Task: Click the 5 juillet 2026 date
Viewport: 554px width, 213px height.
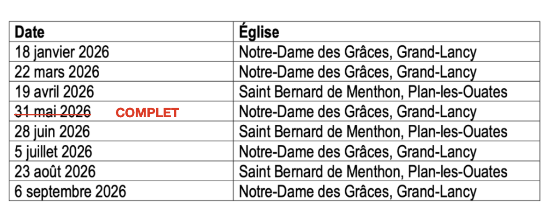Action: pos(53,152)
